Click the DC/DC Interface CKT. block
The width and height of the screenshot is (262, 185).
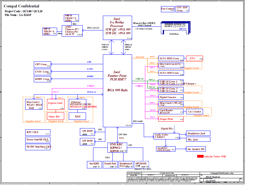coord(38,147)
